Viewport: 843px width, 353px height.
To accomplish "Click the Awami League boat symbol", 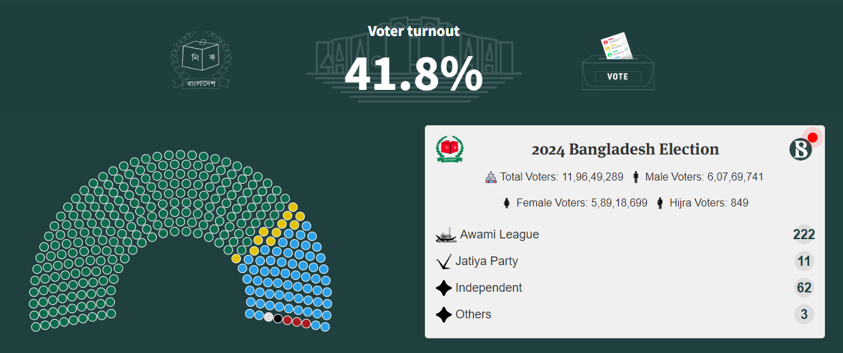I will tap(446, 235).
